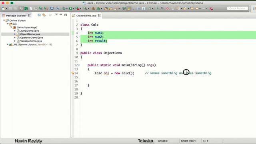Screen dimensions: 256x144
Task: Click into the Quick Access field
Action: click(237, 8)
